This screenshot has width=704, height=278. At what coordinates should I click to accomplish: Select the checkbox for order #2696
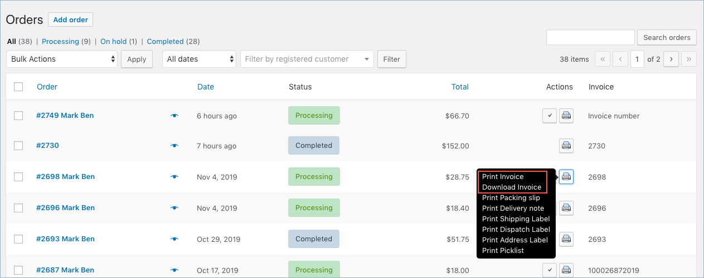[18, 208]
